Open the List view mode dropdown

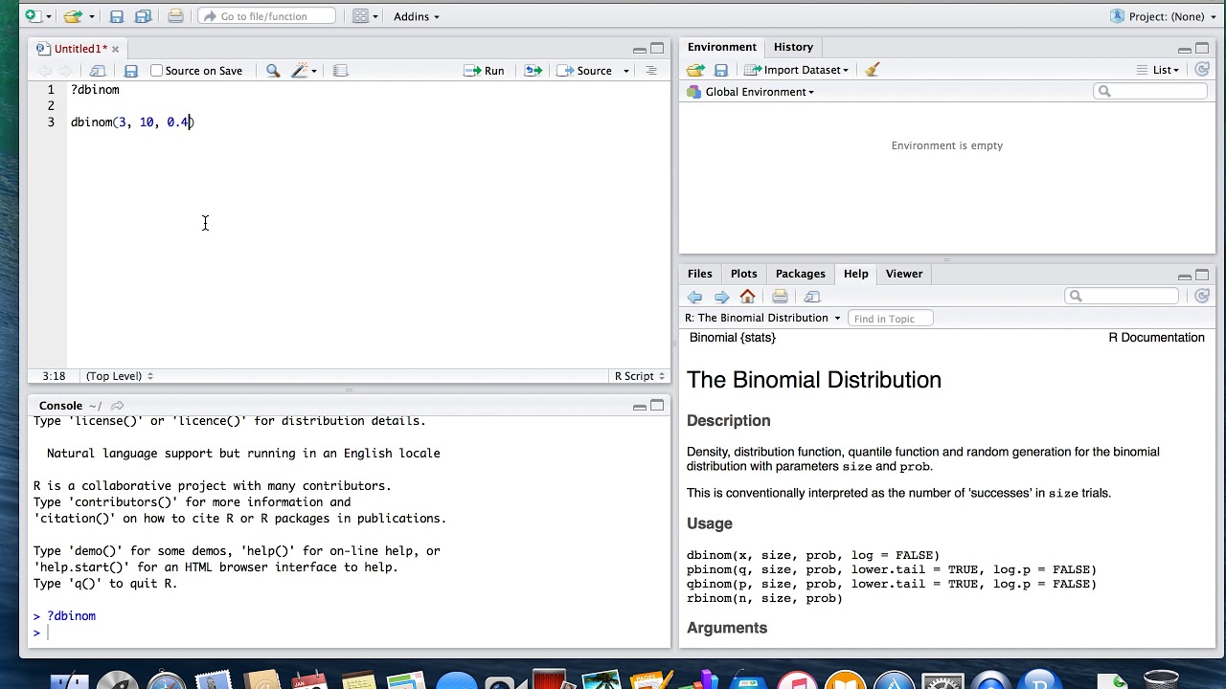(1158, 70)
